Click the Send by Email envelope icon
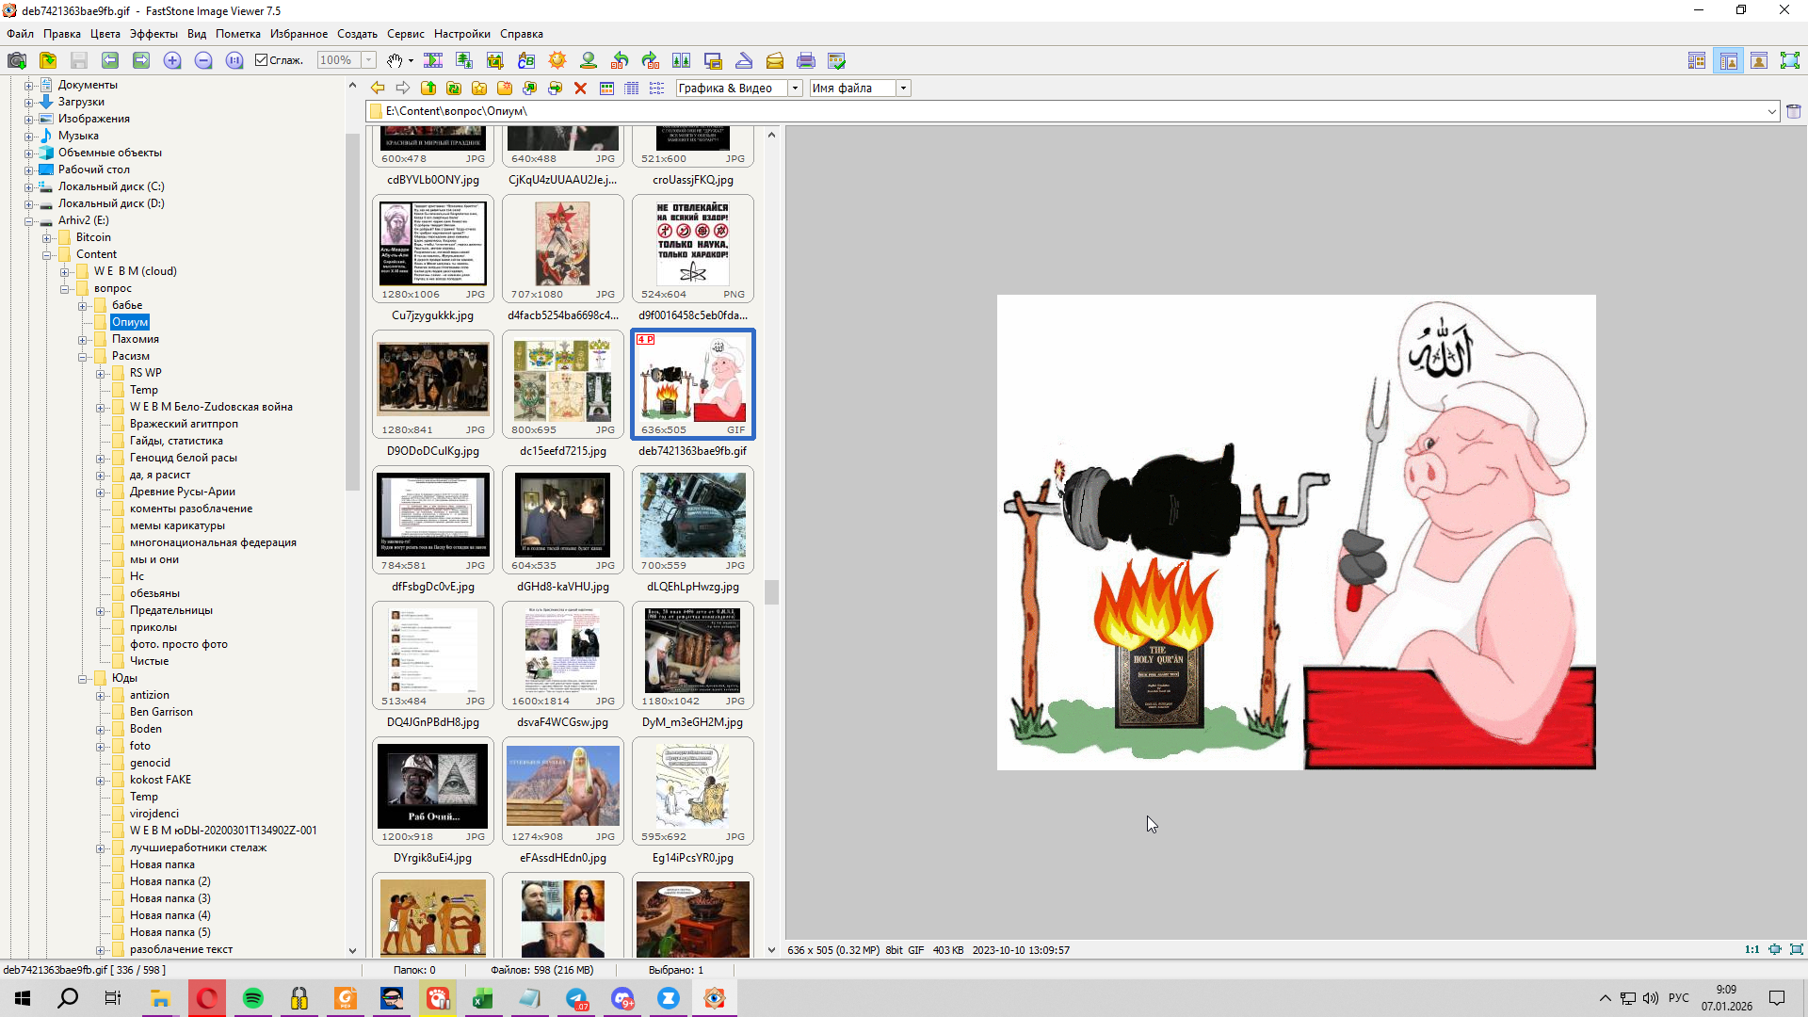 (775, 61)
